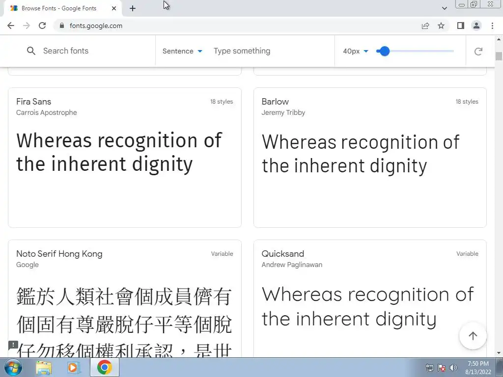Click the browser back arrow
Image resolution: width=503 pixels, height=377 pixels.
tap(11, 26)
